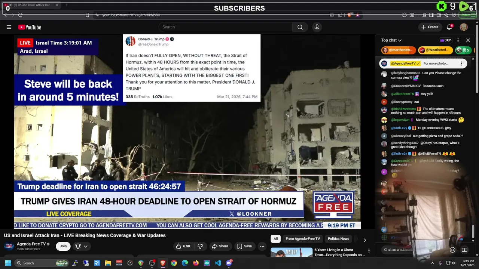The width and height of the screenshot is (479, 269).
Task: Like the video with thumbs up
Action: click(x=183, y=246)
